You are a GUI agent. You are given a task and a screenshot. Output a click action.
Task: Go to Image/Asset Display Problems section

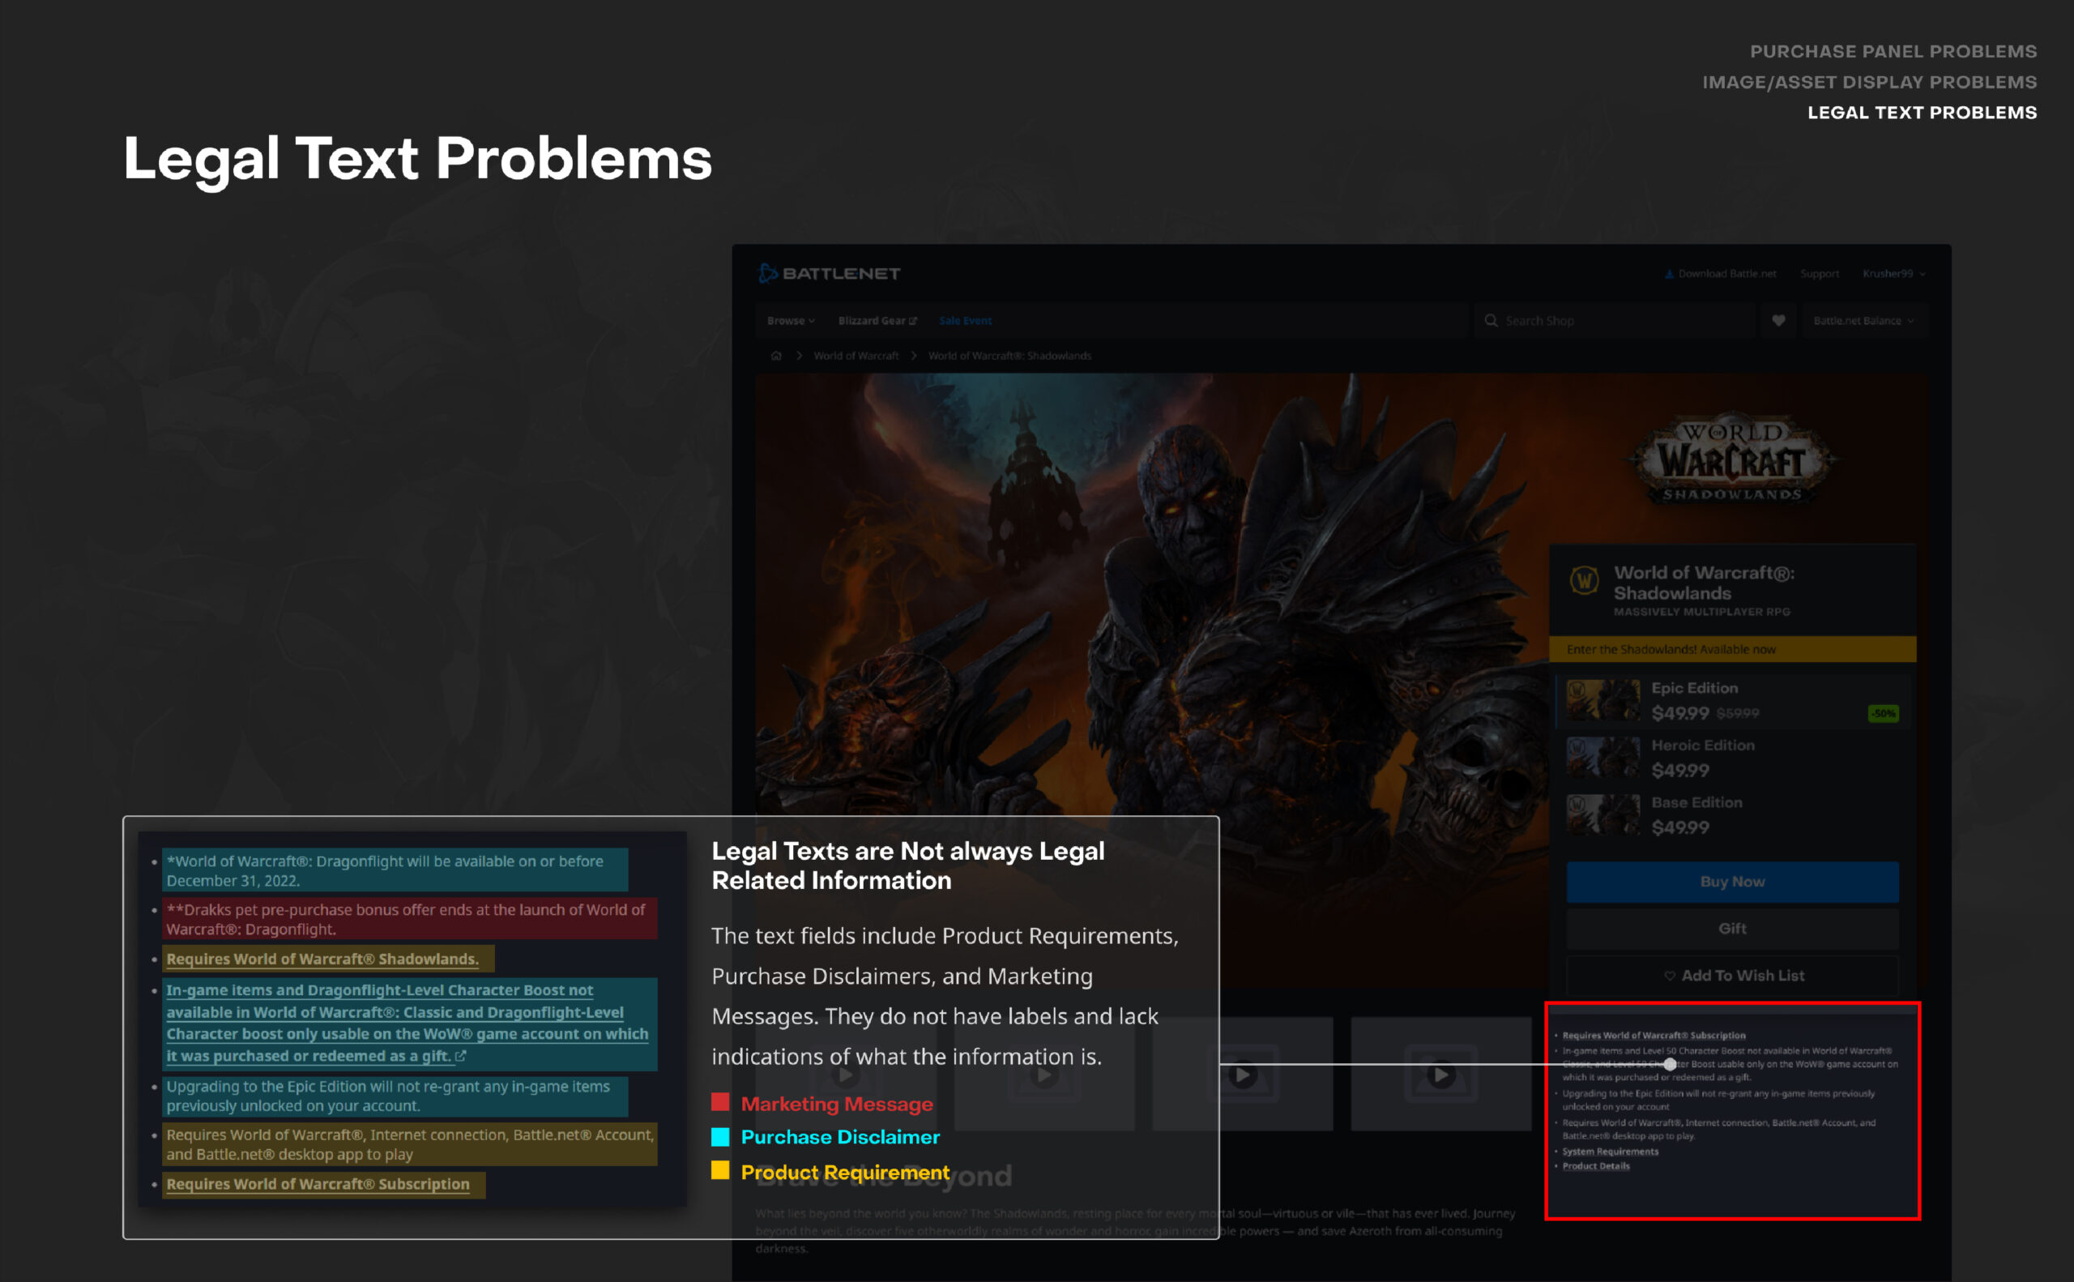click(1870, 82)
